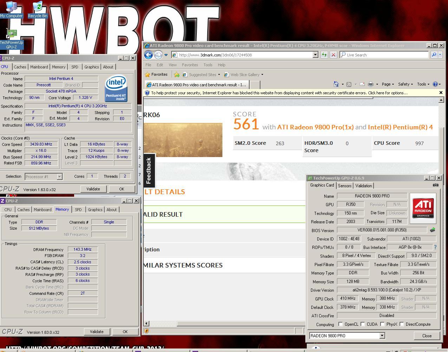448x352 pixels.
Task: Open the Live Search options dropdown arrow
Action: tap(440, 55)
